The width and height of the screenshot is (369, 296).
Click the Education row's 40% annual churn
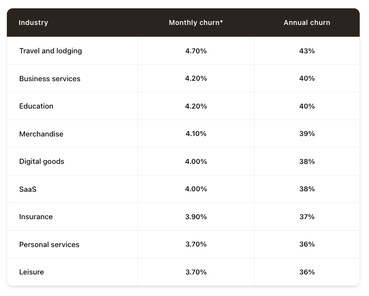point(307,106)
